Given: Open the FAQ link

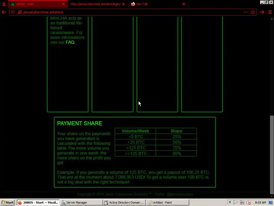Looking at the screenshot, I should [70, 42].
